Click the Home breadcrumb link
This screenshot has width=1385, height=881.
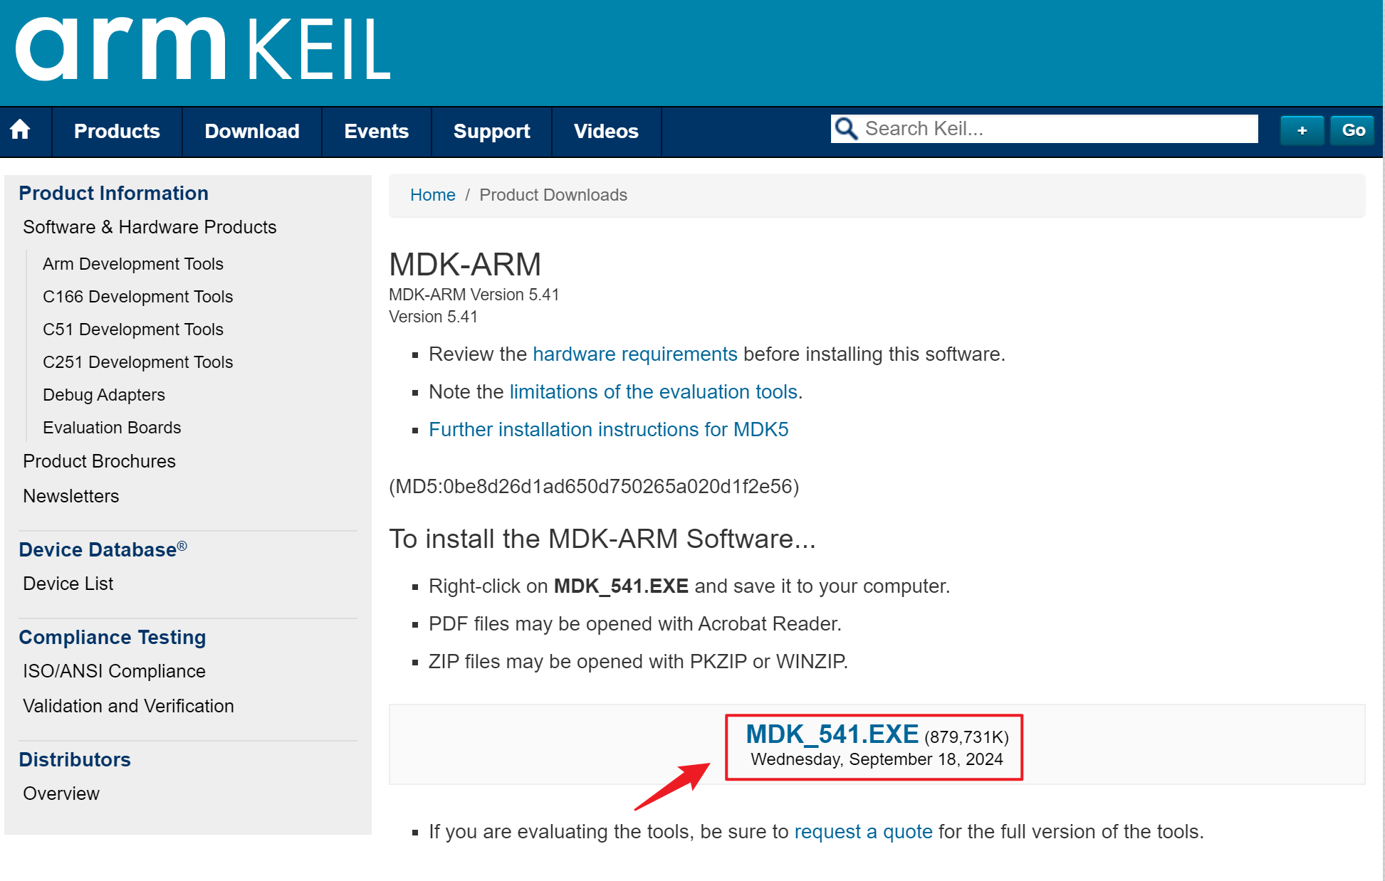tap(432, 195)
